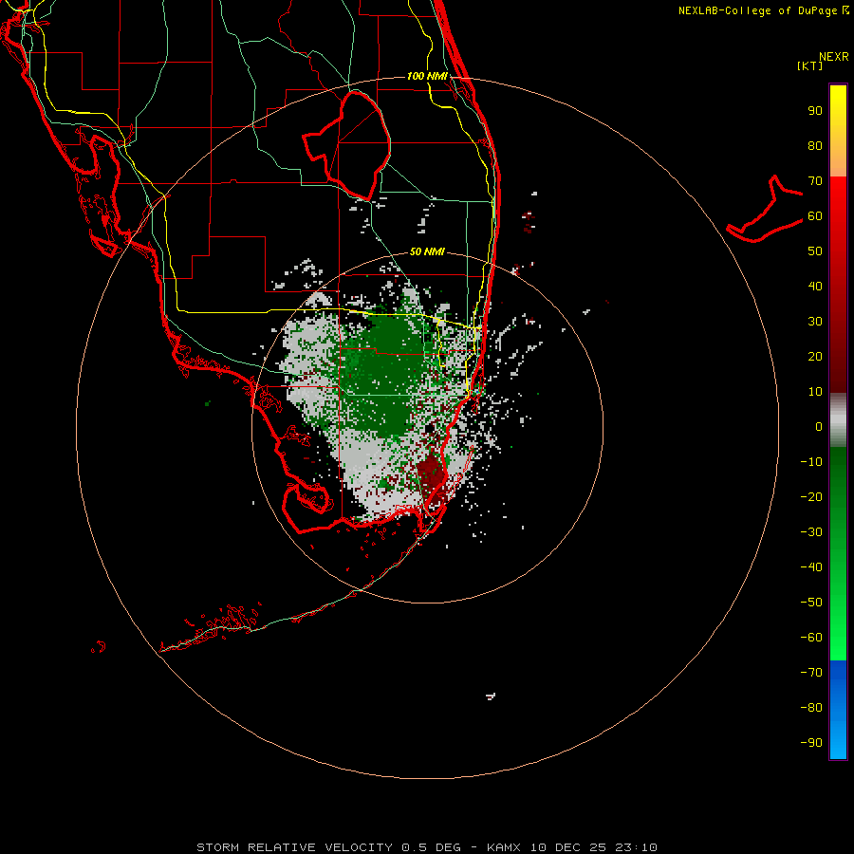Click the -10 value on the velocity scale
Viewport: 854px width, 854px height.
point(811,462)
